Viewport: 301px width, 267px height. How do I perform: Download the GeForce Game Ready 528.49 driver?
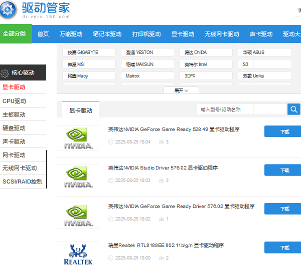[x=284, y=131]
